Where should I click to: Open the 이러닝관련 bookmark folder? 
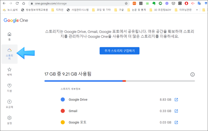point(183,10)
